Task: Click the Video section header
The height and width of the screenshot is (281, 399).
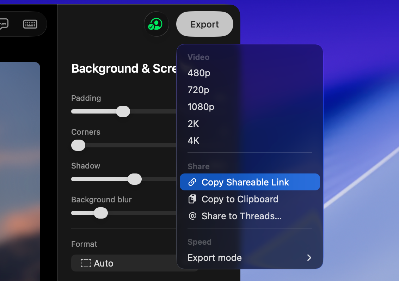Action: (198, 57)
